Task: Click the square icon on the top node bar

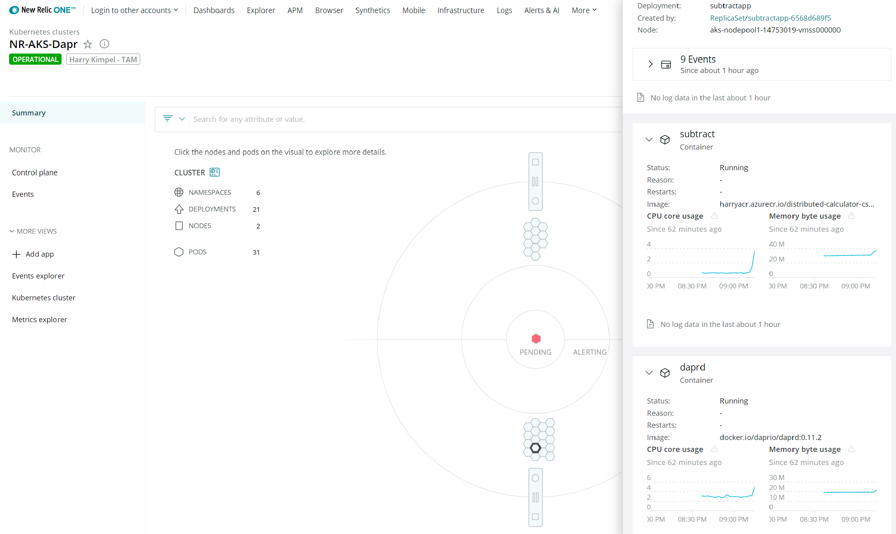Action: click(535, 162)
